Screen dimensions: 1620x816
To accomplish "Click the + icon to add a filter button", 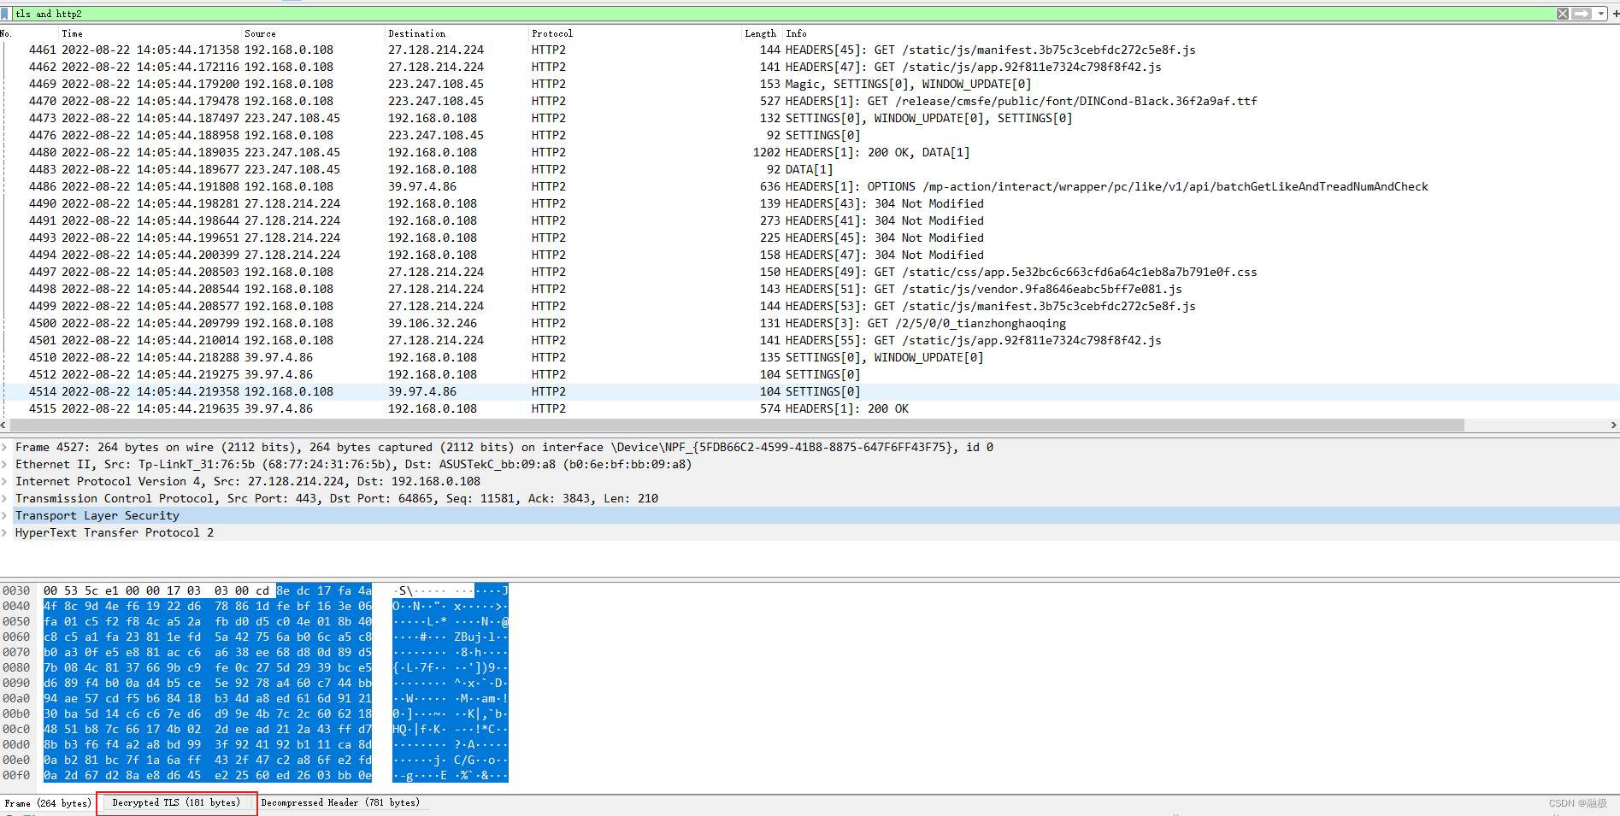I will tap(1616, 14).
